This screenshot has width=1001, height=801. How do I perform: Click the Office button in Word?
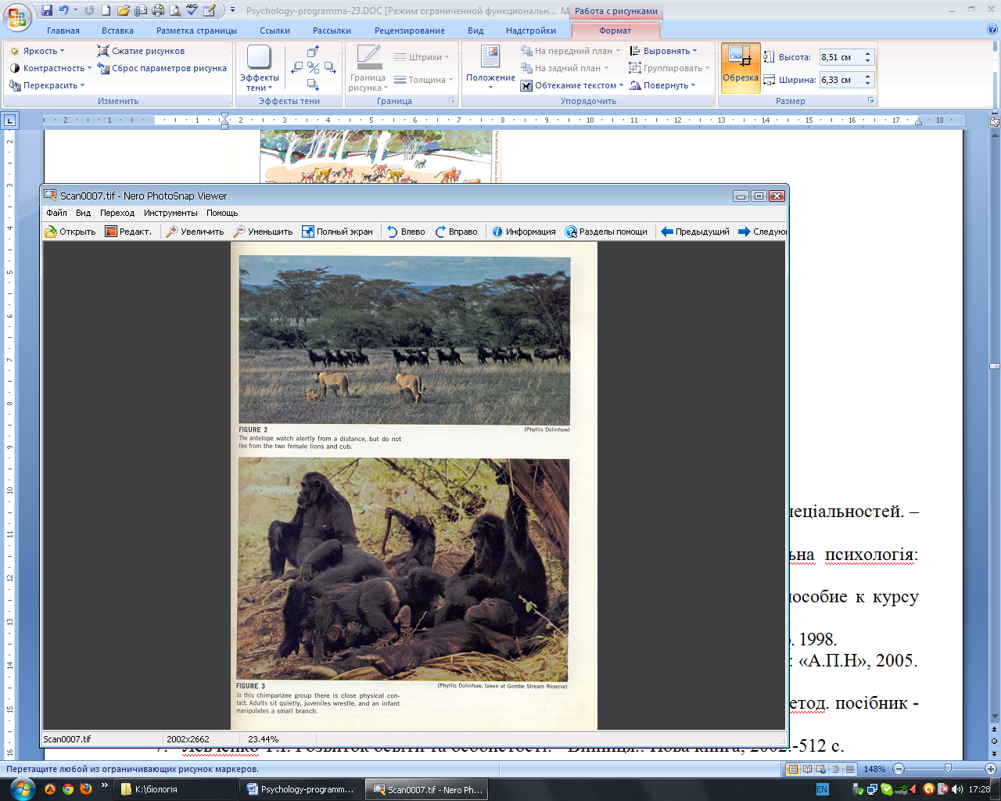pyautogui.click(x=17, y=16)
